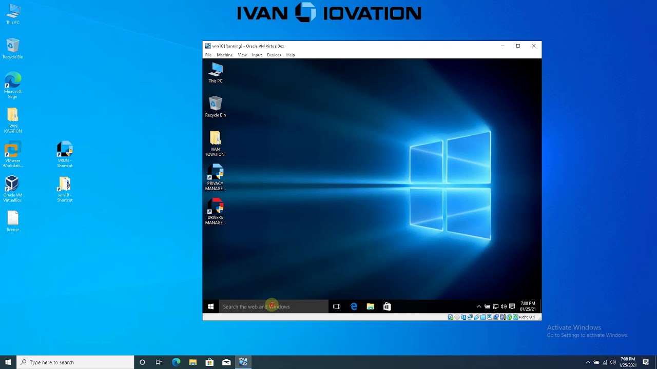Select Oracle VM VirtualBox desktop shortcut
This screenshot has width=657, height=369.
(x=13, y=189)
